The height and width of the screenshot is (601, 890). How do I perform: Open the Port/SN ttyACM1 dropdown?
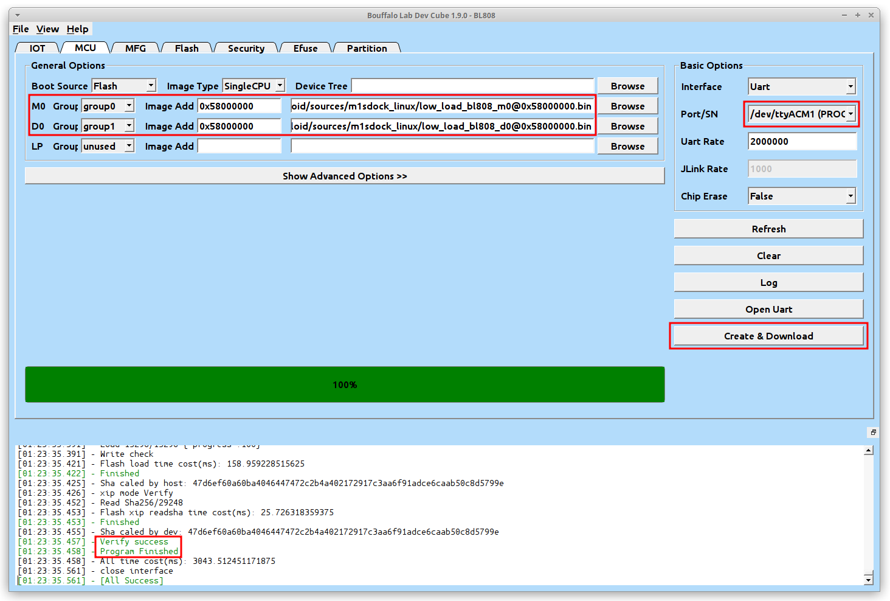pos(802,114)
